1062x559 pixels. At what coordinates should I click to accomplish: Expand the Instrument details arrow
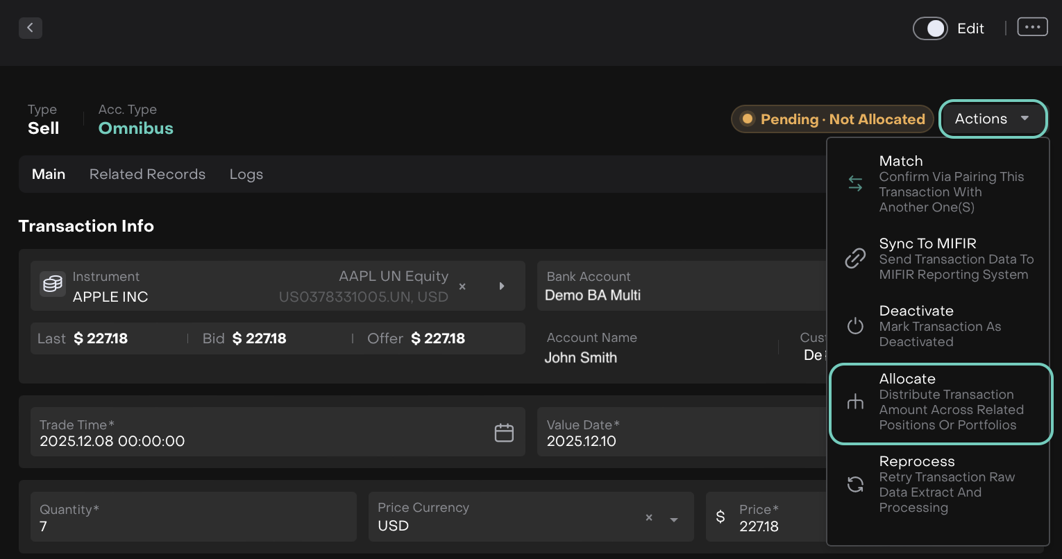click(x=502, y=286)
